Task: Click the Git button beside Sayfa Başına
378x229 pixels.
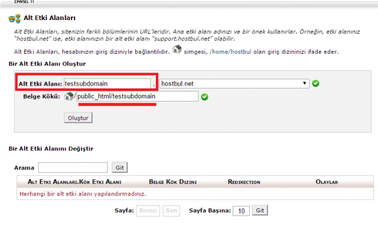Action: coord(260,211)
